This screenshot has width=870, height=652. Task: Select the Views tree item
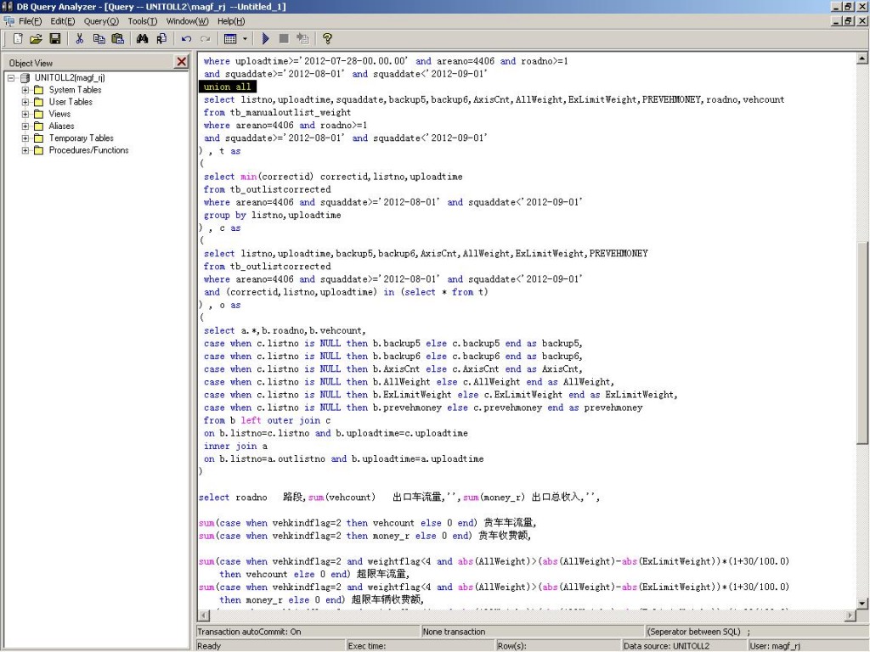click(x=59, y=114)
